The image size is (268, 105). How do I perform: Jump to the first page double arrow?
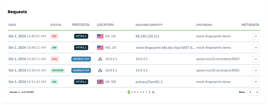(x=121, y=92)
